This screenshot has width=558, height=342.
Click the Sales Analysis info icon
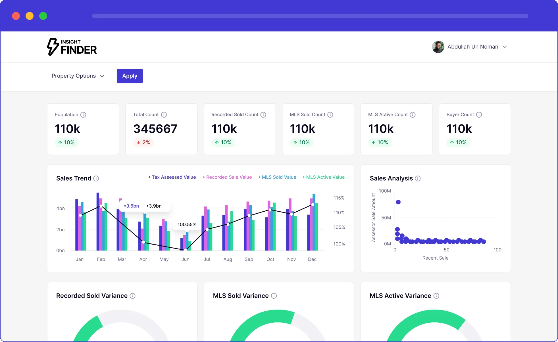[418, 178]
